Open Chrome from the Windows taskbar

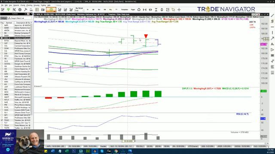tap(116, 151)
